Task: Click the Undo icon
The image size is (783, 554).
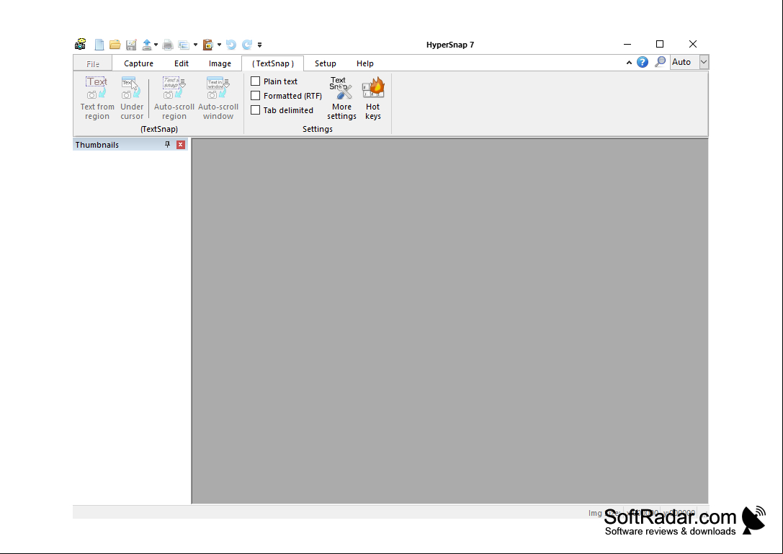Action: pyautogui.click(x=231, y=45)
